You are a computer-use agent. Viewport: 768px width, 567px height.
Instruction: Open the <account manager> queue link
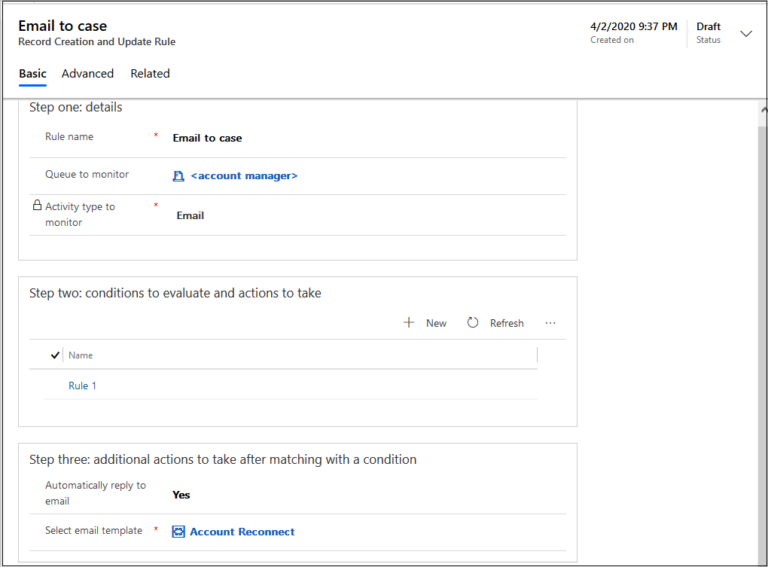pyautogui.click(x=244, y=175)
